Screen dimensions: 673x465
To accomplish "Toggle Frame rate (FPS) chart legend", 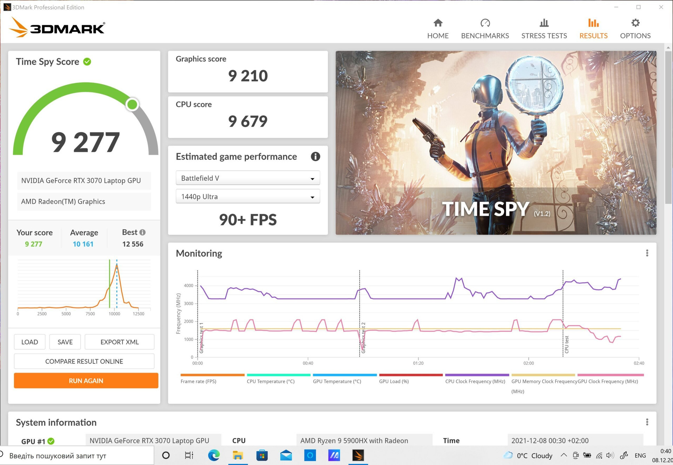I will point(212,379).
